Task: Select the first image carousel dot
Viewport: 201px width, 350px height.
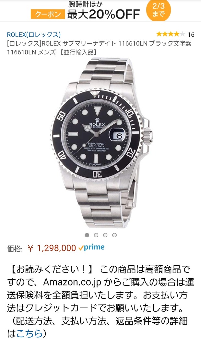Action: (87, 235)
